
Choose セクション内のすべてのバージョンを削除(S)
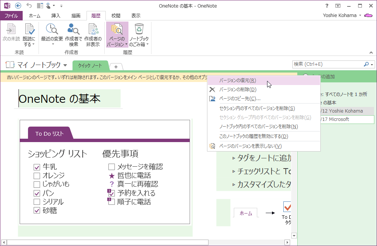[x=264, y=108]
